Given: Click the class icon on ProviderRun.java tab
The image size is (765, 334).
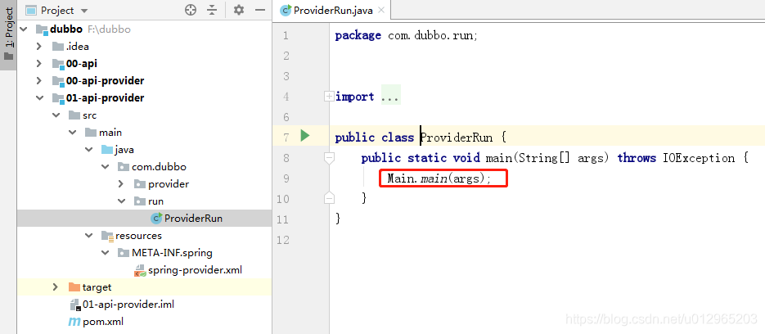Looking at the screenshot, I should click(286, 10).
